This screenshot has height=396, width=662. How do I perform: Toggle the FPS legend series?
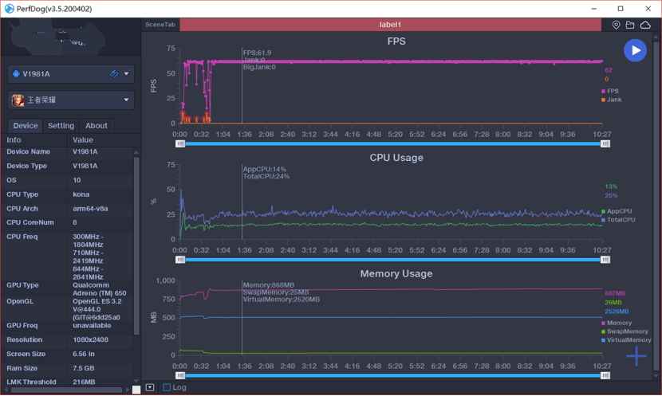pos(610,91)
